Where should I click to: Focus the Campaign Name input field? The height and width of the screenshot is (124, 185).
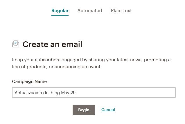coord(94,92)
